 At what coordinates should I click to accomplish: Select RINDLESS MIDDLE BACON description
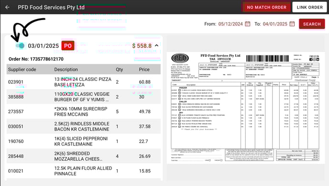pos(82,126)
